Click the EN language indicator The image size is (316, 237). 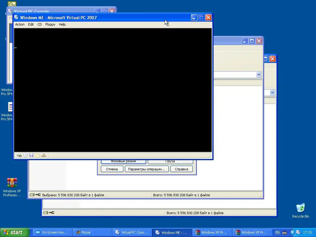(x=277, y=233)
